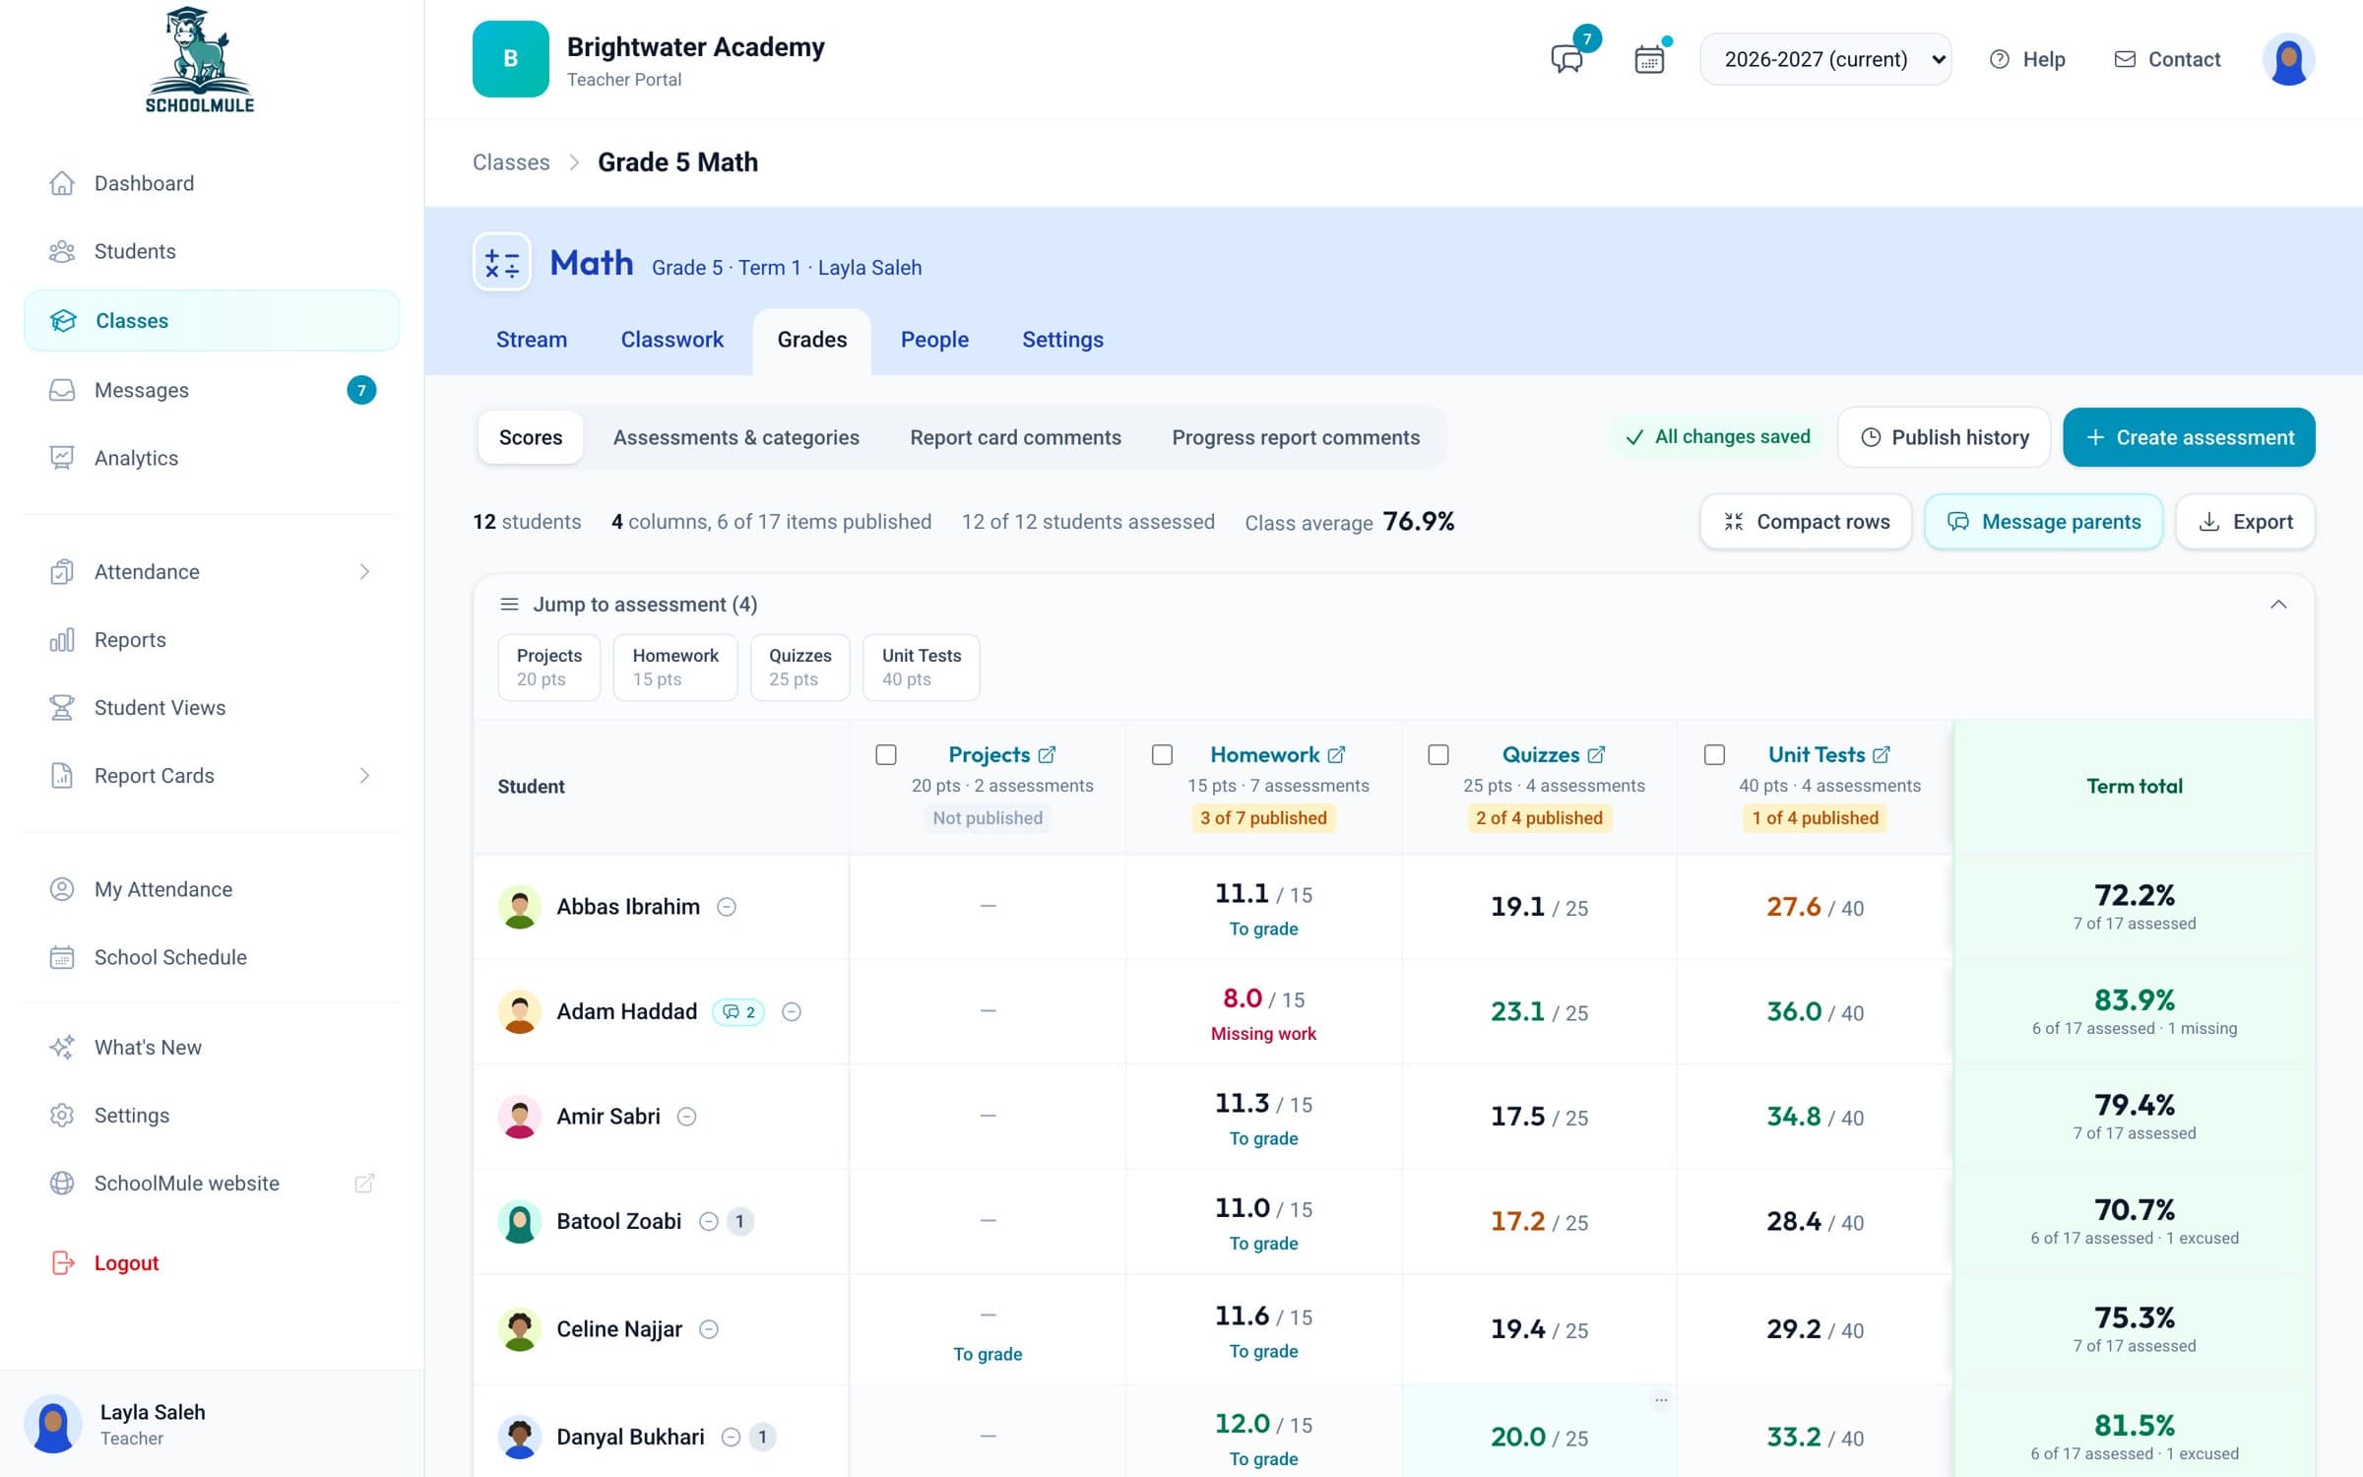
Task: Export the grades
Action: (2246, 522)
